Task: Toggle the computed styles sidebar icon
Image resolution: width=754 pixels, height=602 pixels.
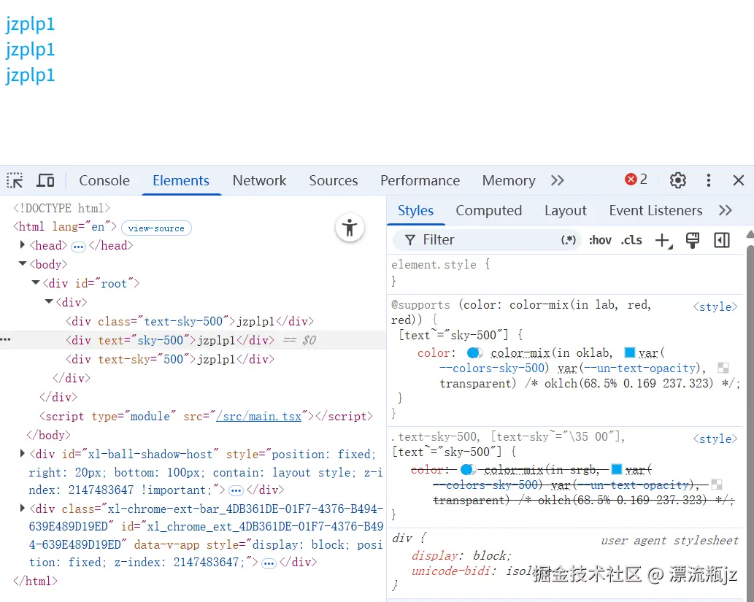Action: [722, 240]
